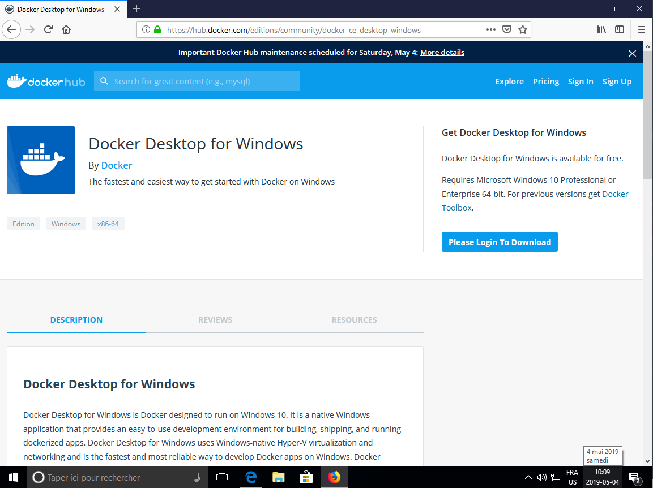The width and height of the screenshot is (653, 488).
Task: Open the More details maintenance link
Action: coord(442,52)
